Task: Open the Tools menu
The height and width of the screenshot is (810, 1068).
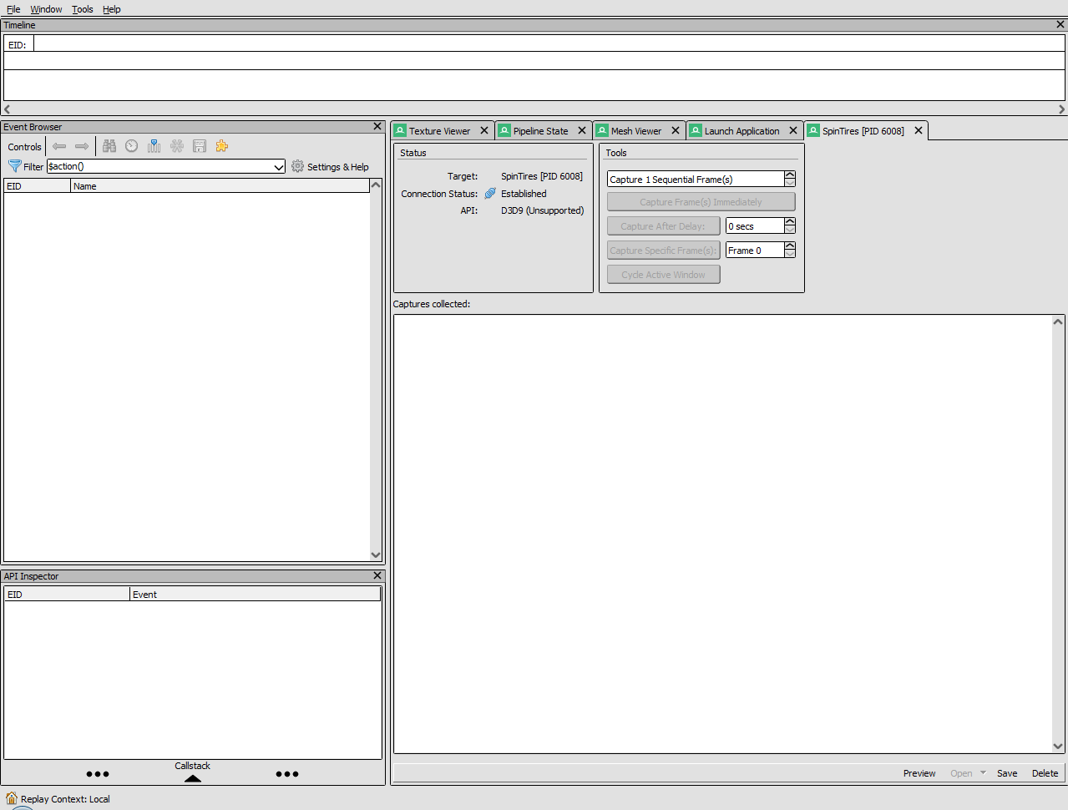Action: click(82, 9)
